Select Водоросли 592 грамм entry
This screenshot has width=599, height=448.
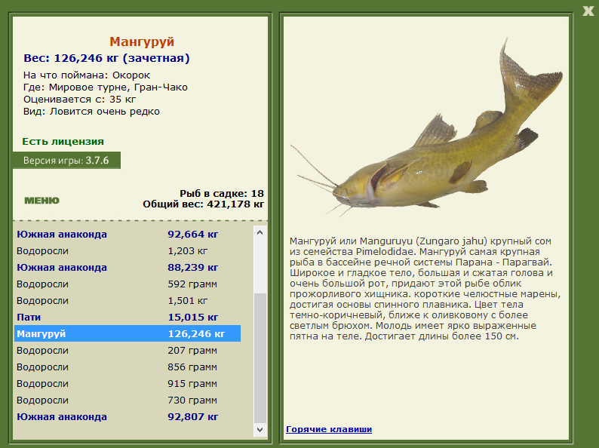pos(127,284)
